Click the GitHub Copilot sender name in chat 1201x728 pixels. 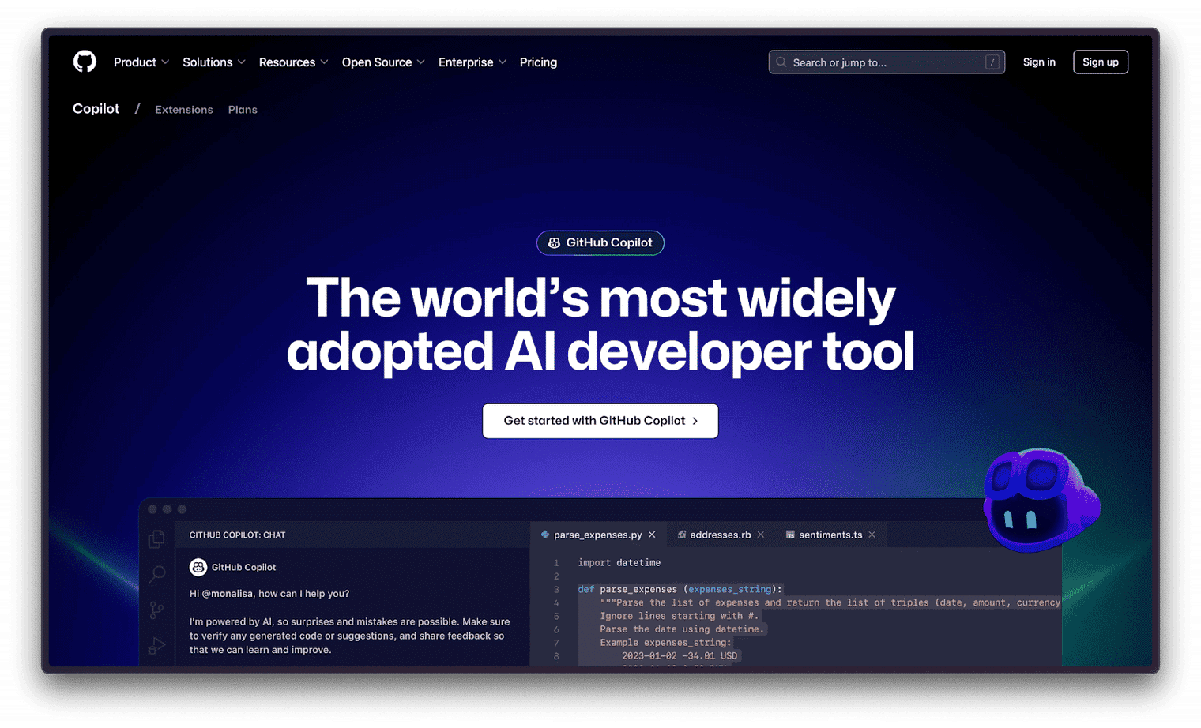(x=243, y=567)
